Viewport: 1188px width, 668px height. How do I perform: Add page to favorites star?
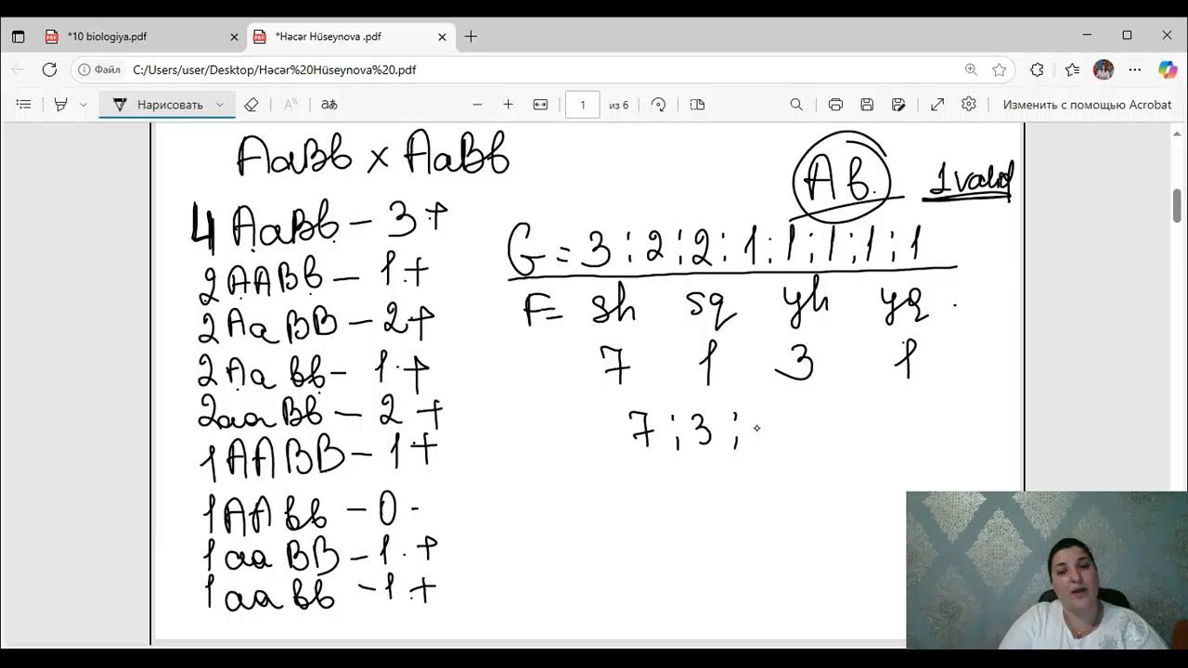pyautogui.click(x=999, y=70)
